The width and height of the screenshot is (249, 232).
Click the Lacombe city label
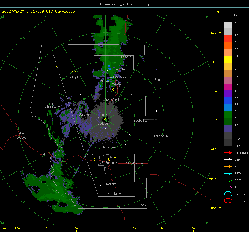pos(120,69)
